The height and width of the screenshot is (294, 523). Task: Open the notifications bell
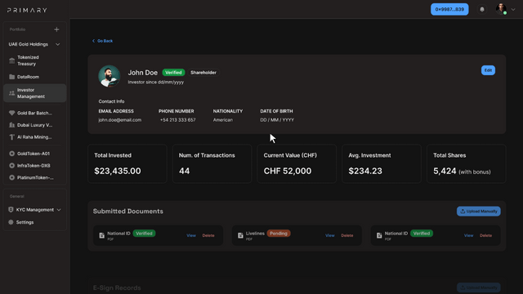point(482,10)
